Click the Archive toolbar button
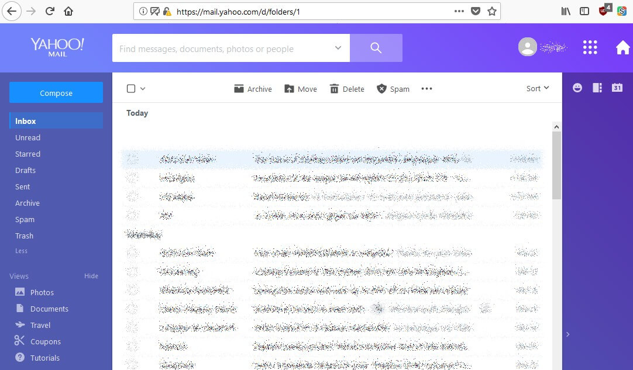633x370 pixels. 253,89
